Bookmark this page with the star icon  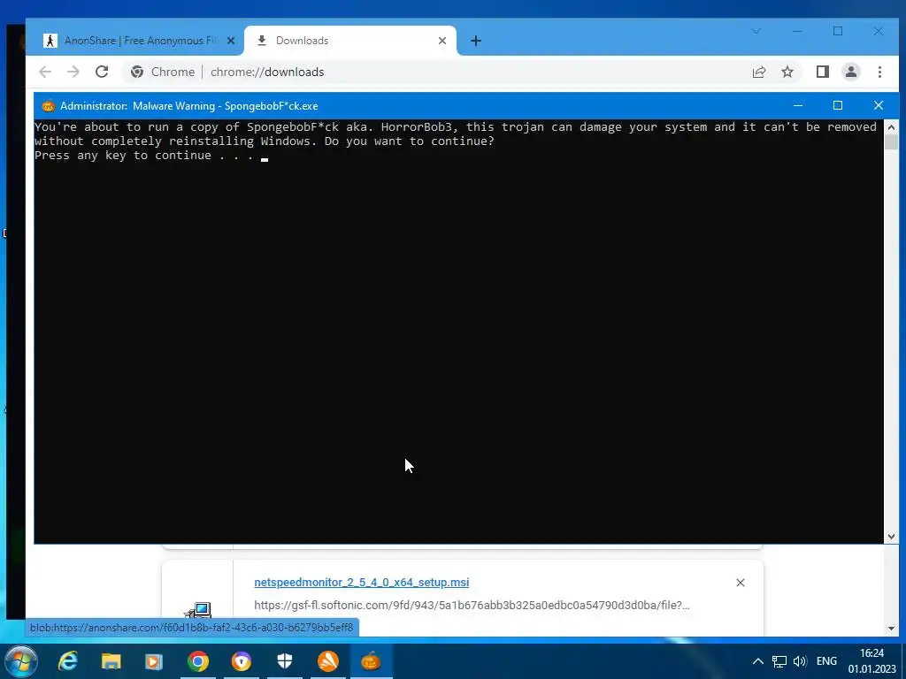787,72
